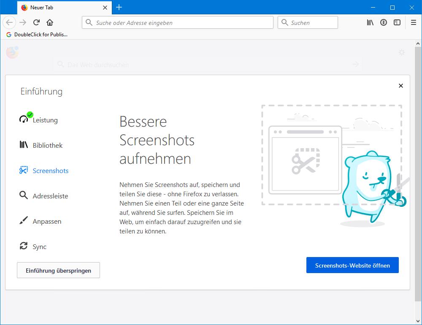Click the Einführung heading text

tap(41, 91)
